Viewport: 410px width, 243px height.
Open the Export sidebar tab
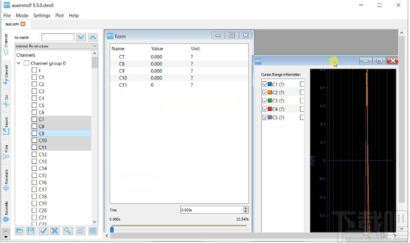click(6, 126)
